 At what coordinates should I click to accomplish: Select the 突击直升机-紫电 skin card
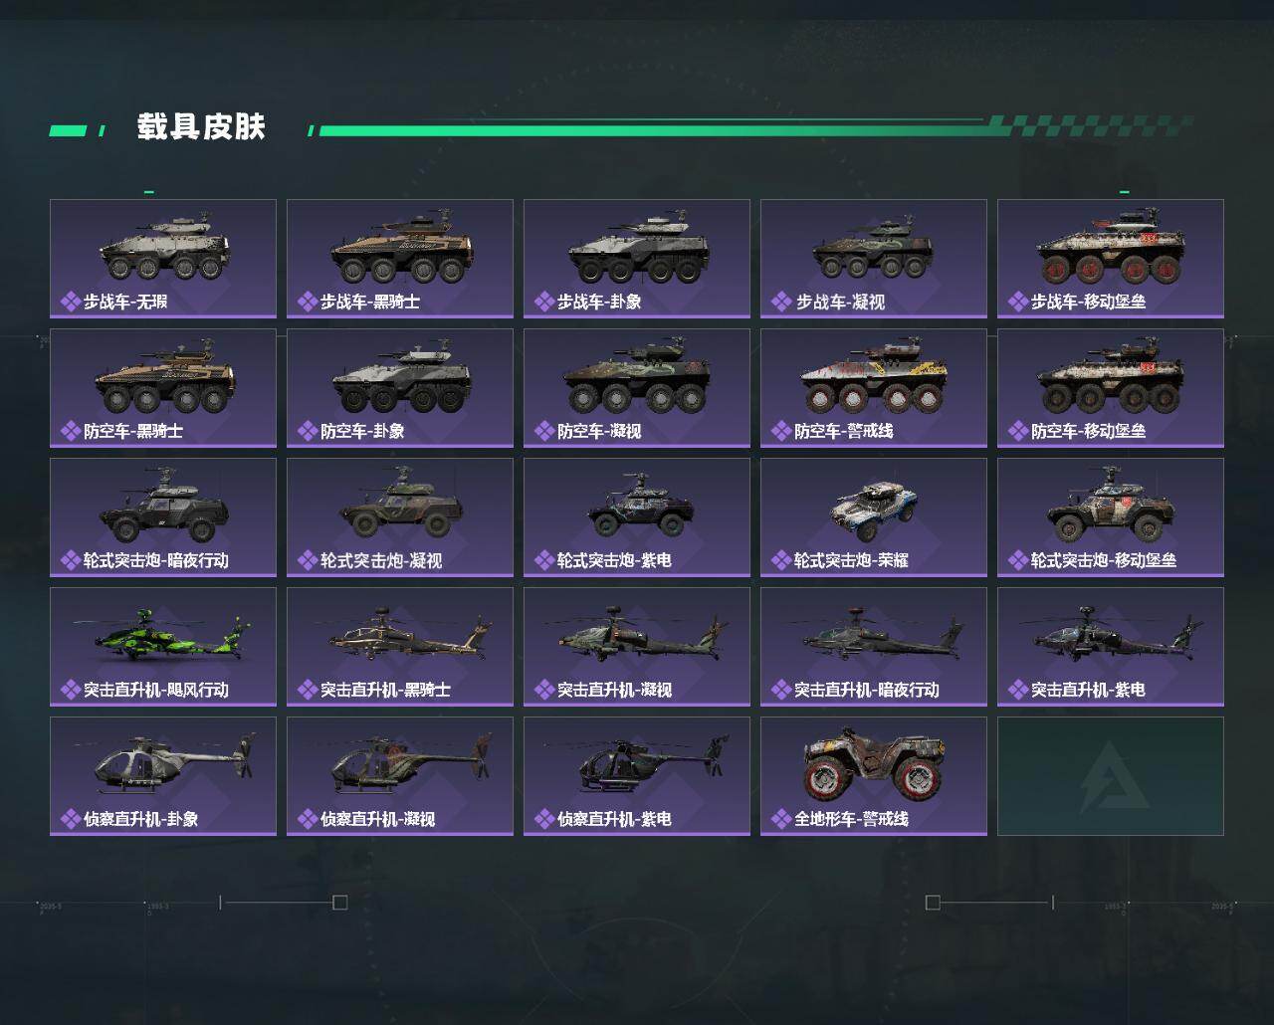point(1111,647)
